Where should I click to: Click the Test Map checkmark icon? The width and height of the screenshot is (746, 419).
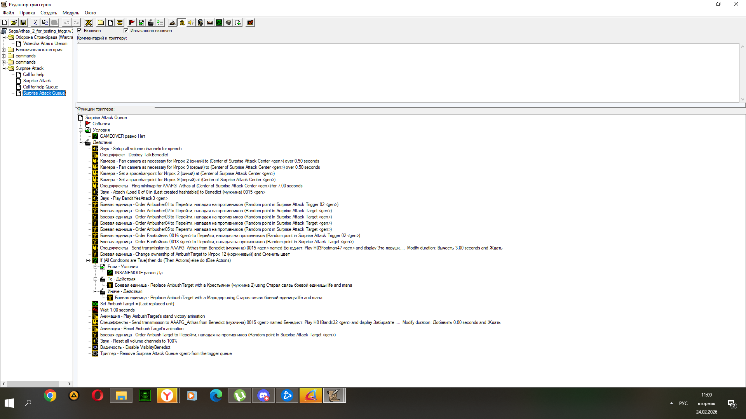pyautogui.click(x=250, y=23)
